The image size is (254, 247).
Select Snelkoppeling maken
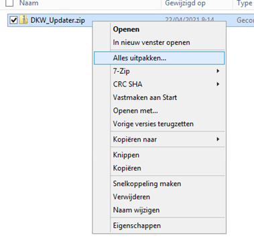click(159, 184)
